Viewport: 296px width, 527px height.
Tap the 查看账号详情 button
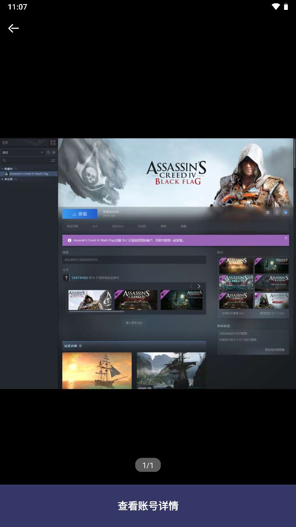(148, 506)
